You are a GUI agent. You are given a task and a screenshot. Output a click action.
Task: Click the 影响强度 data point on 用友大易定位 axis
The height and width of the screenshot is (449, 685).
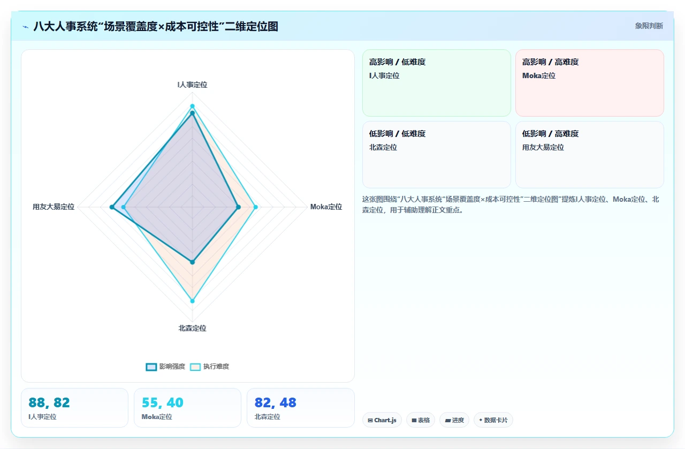tap(112, 207)
